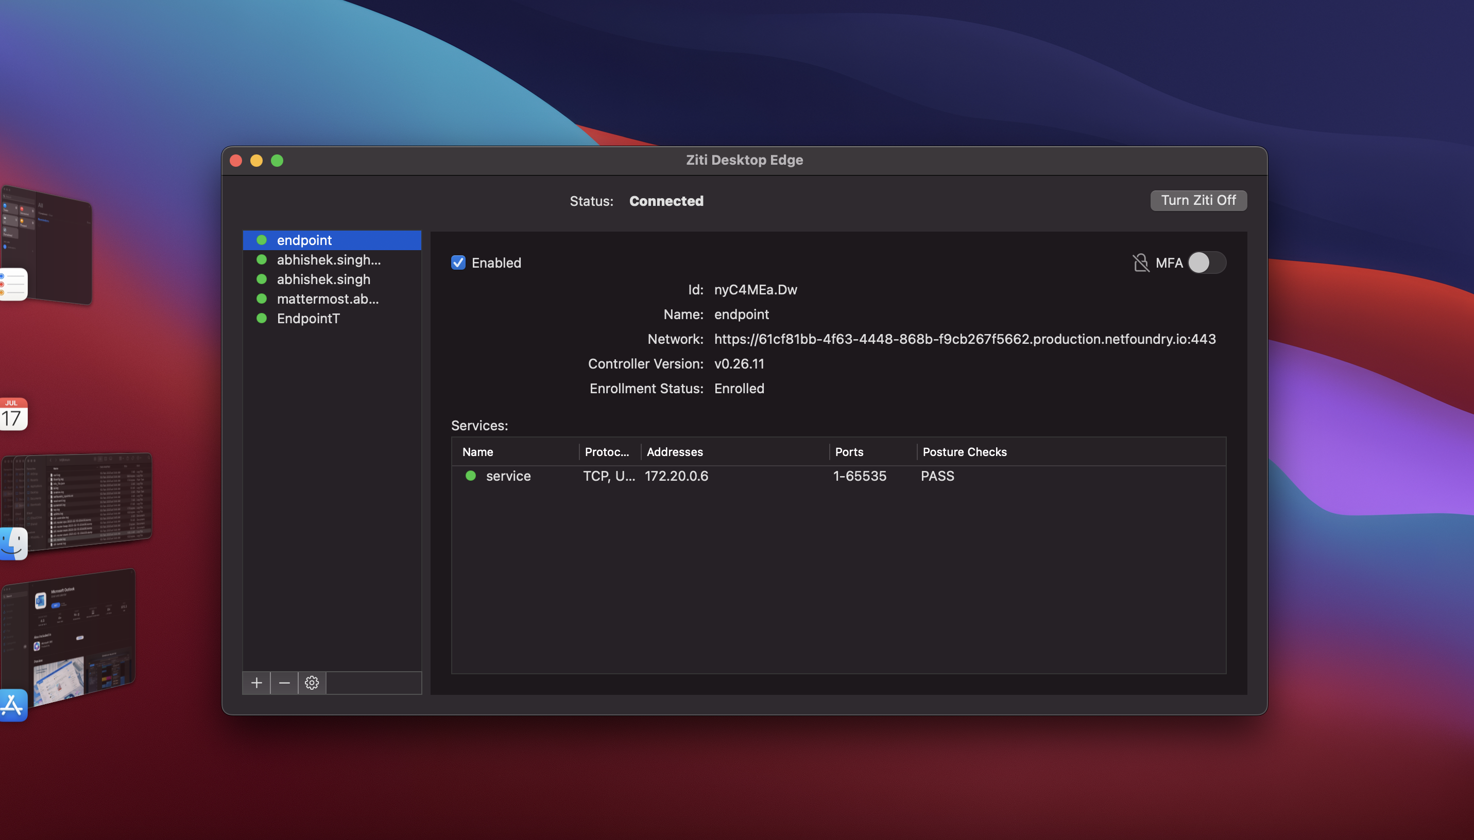1474x840 pixels.
Task: Click the Connected status text
Action: (x=666, y=201)
